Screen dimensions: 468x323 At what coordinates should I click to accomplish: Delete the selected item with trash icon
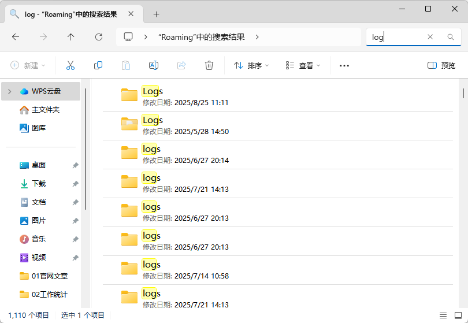pyautogui.click(x=209, y=65)
